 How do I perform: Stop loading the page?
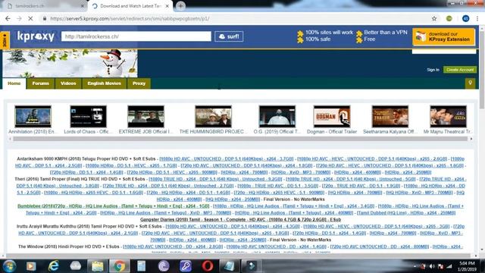click(30, 18)
